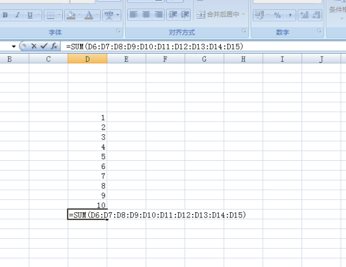Apply fill color bucket

(x=71, y=15)
